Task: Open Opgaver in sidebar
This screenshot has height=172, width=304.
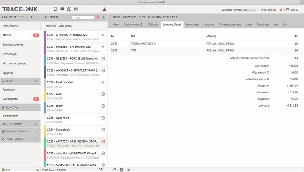Action: tap(20, 73)
